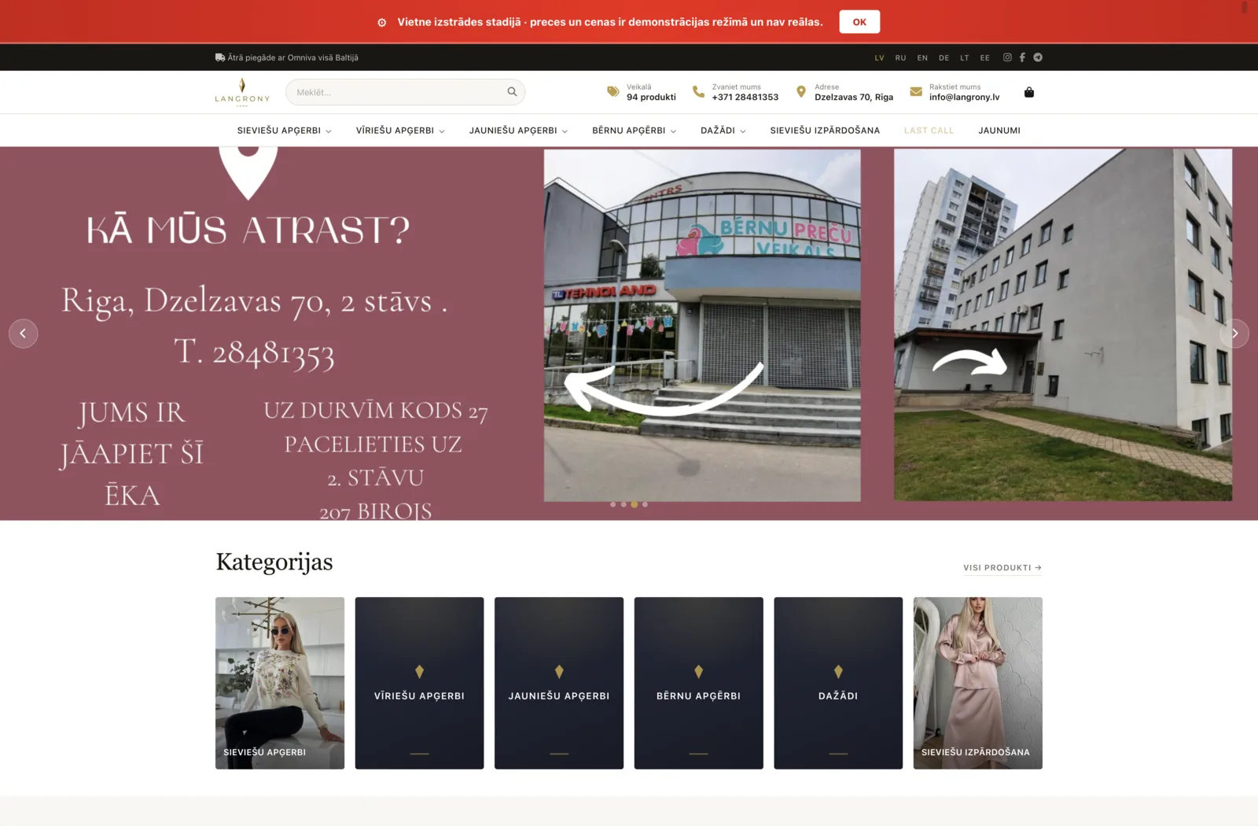Expand Dažādi menu
The height and width of the screenshot is (826, 1258).
click(x=723, y=131)
